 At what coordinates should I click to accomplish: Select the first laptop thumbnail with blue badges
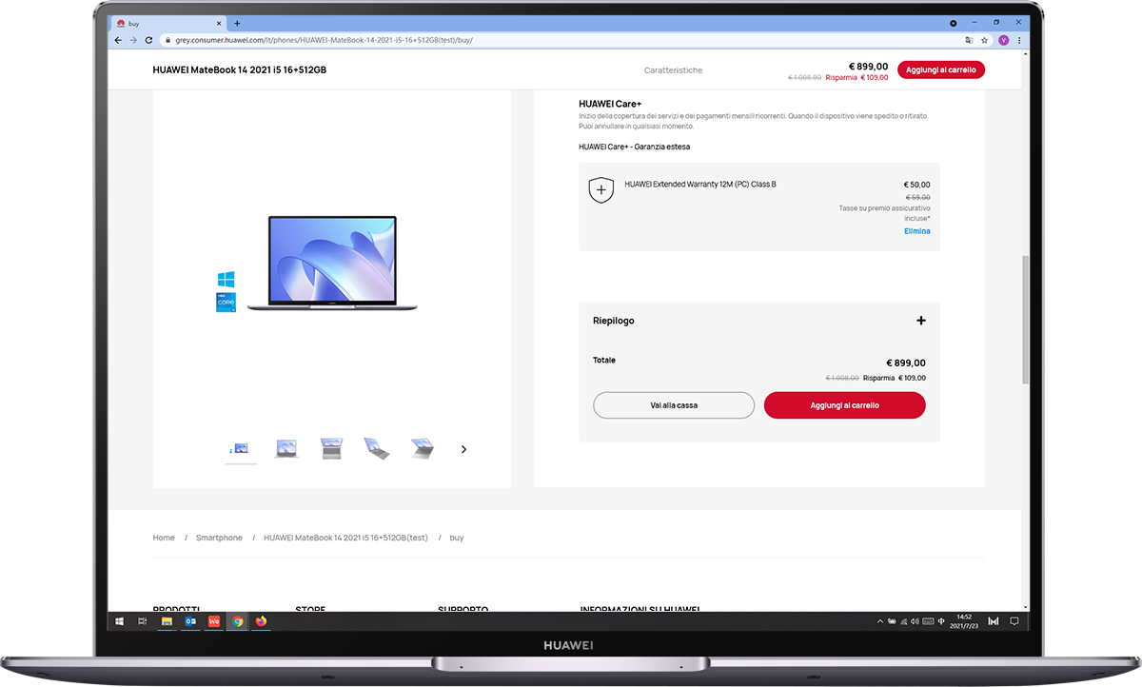[241, 448]
